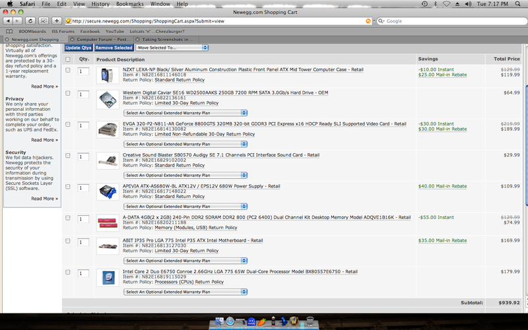Click Read More under Privacy
Viewport: 528px width, 330px height.
tap(44, 140)
